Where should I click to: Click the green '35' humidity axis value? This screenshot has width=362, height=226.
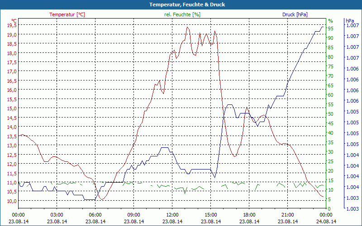tap(331, 142)
